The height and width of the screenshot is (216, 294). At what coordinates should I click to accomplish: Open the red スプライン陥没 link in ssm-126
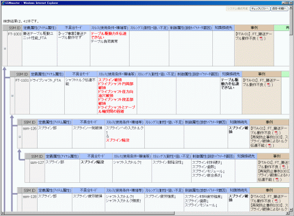[x=118, y=140]
